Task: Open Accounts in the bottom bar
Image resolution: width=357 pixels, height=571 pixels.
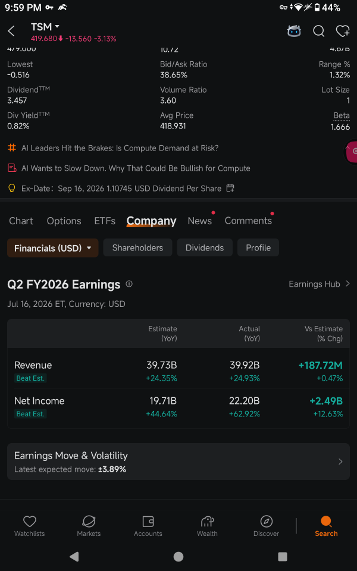Action: (x=148, y=526)
